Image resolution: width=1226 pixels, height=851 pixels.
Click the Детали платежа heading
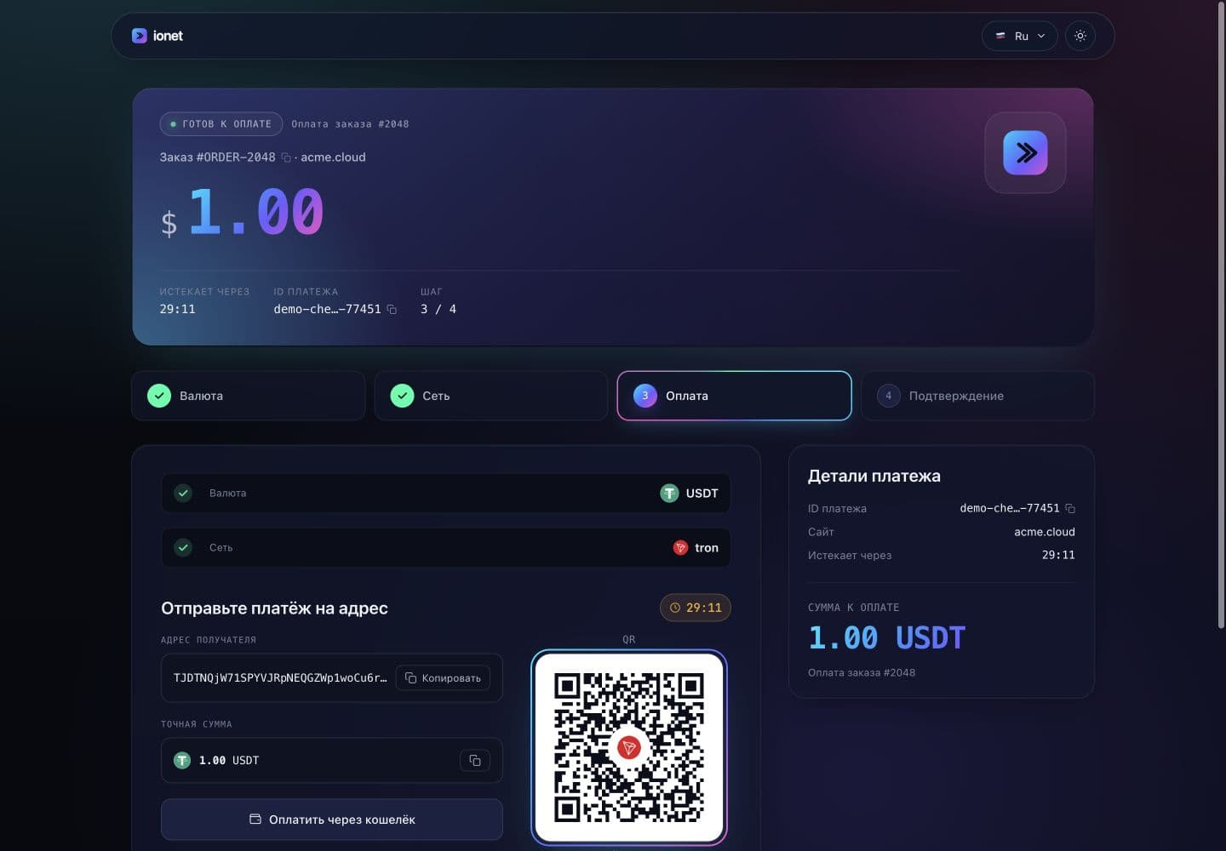tap(874, 477)
